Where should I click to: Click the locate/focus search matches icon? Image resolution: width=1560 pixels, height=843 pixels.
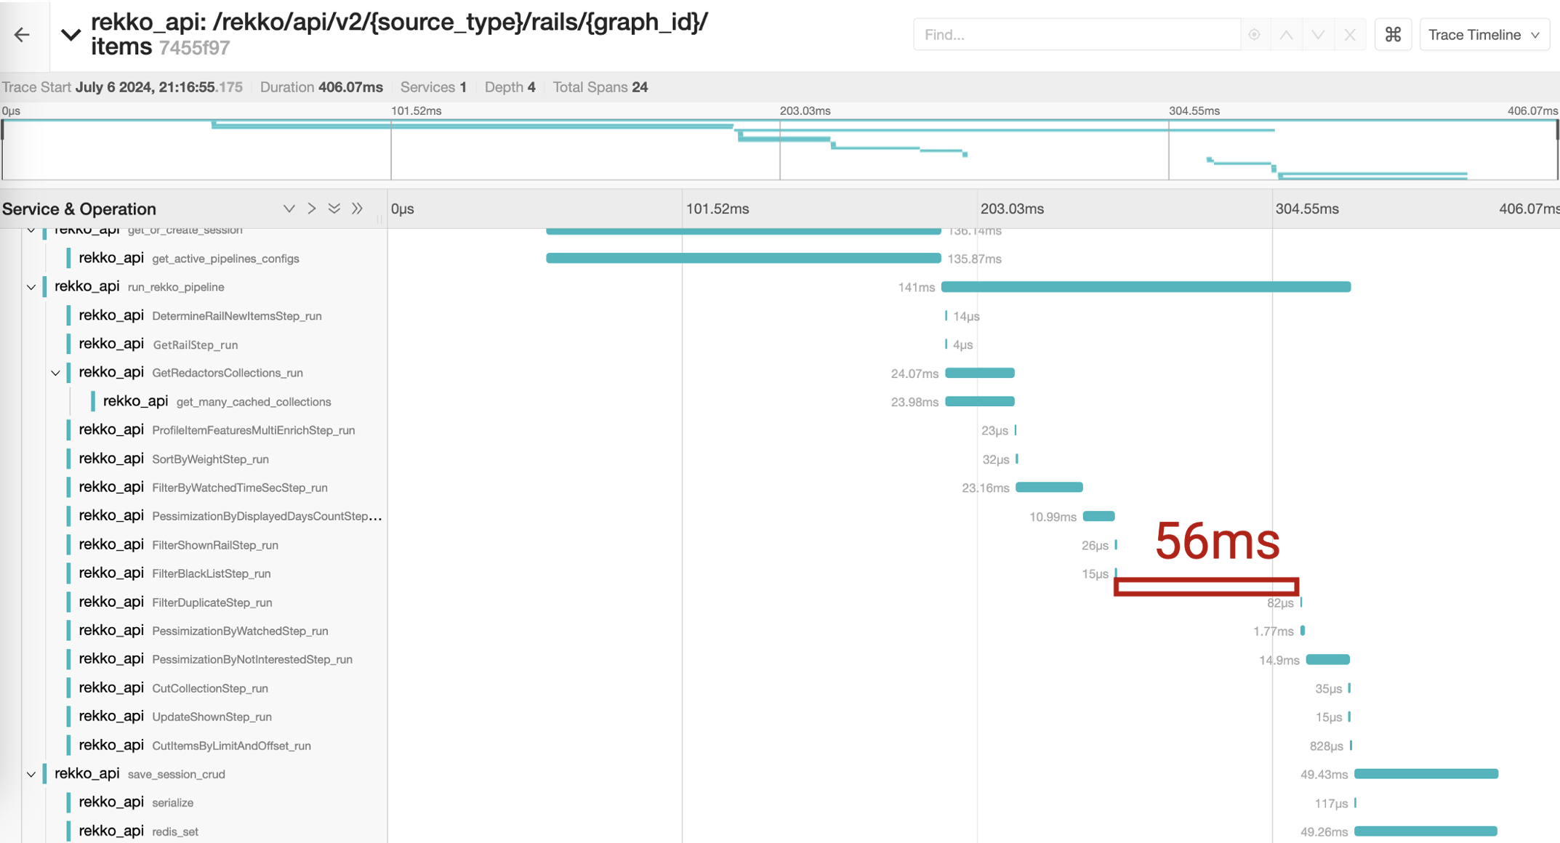(x=1254, y=34)
